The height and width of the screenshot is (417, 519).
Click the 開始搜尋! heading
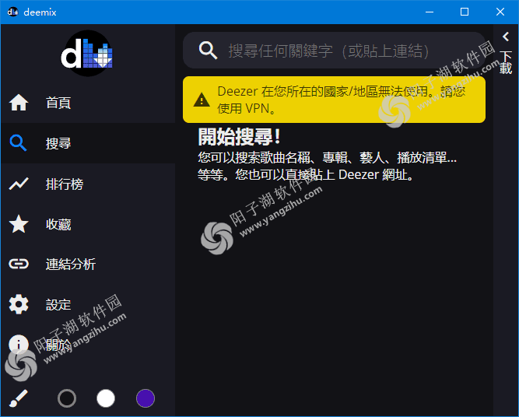point(240,136)
